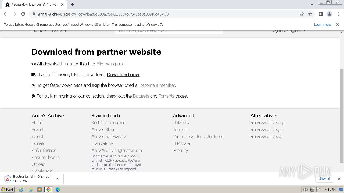The image size is (344, 193).
Task: Open the network icon in system tray
Action: coord(312,190)
